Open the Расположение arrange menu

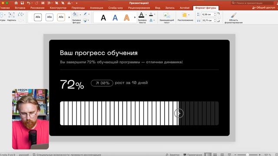click(x=185, y=17)
